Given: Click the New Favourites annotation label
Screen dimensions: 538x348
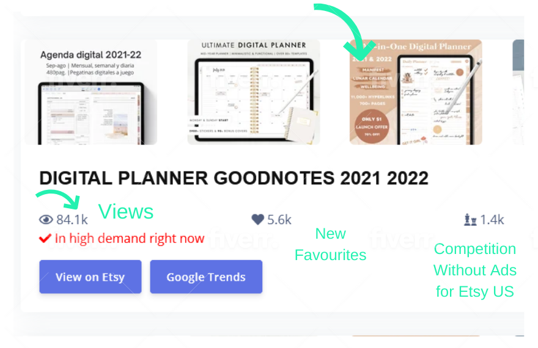Looking at the screenshot, I should point(330,244).
